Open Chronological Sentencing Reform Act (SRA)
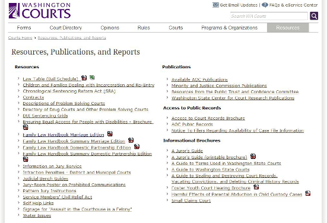 (69, 91)
